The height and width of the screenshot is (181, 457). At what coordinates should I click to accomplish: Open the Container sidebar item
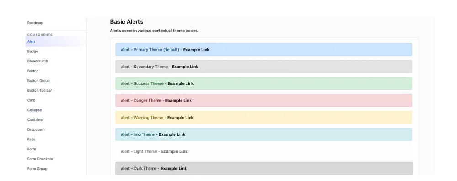click(x=35, y=119)
